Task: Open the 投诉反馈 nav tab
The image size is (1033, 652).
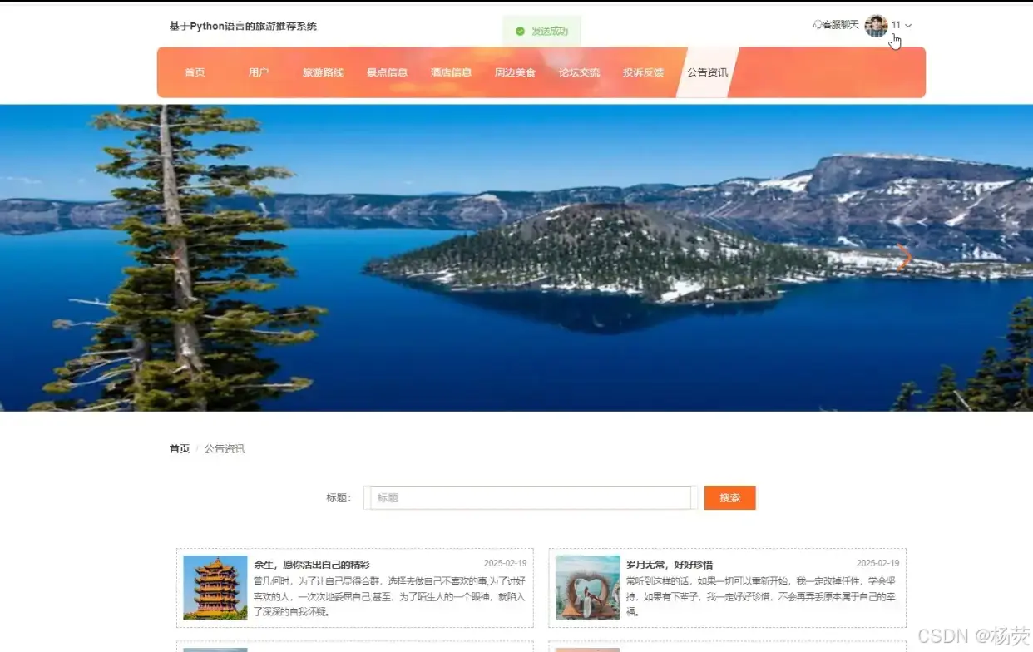Action: [x=643, y=72]
